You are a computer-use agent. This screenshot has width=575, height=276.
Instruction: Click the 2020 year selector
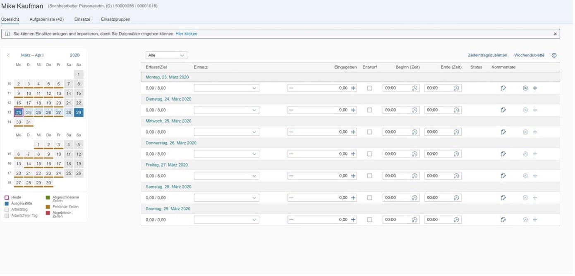pyautogui.click(x=74, y=55)
